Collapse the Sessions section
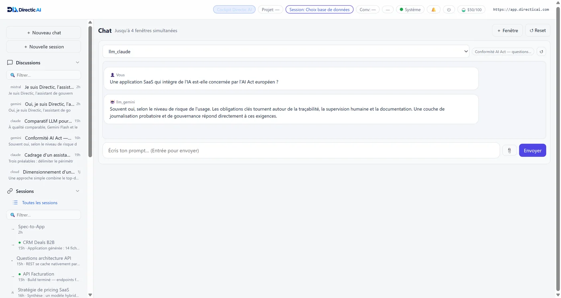The image size is (561, 298). pyautogui.click(x=77, y=191)
